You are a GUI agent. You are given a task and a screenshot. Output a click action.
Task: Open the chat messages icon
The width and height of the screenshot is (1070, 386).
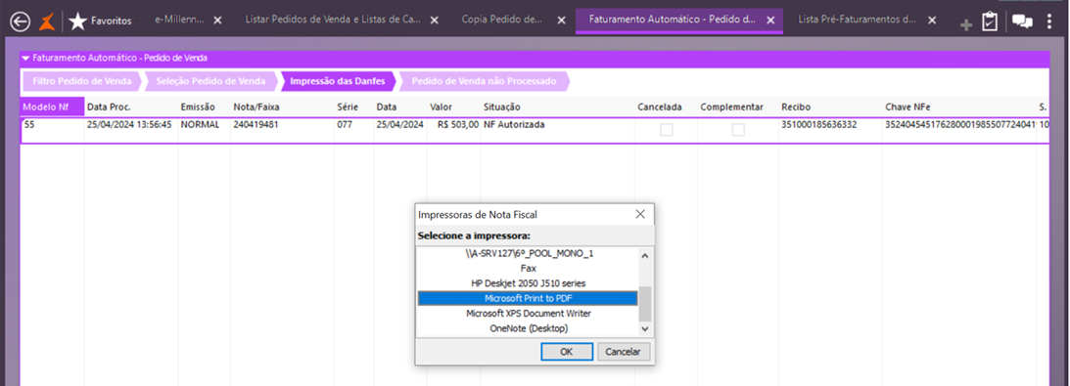click(1022, 21)
